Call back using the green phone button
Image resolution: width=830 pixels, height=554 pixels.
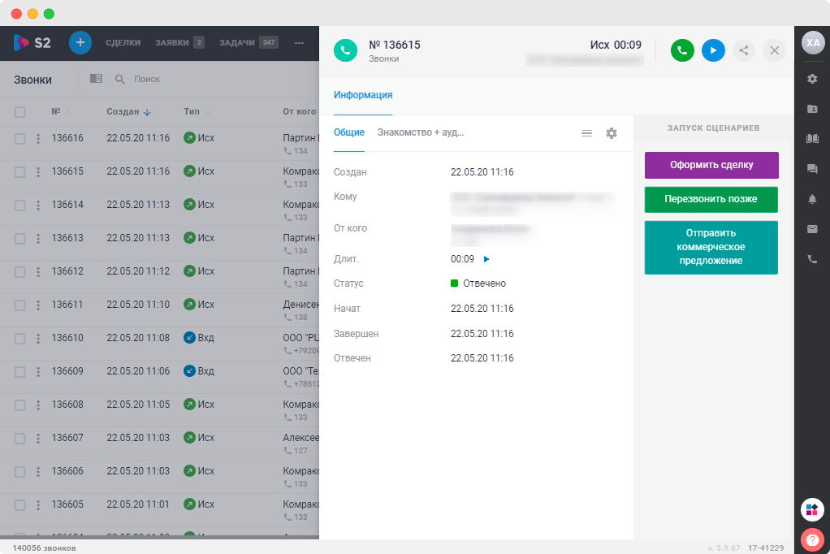tap(682, 50)
